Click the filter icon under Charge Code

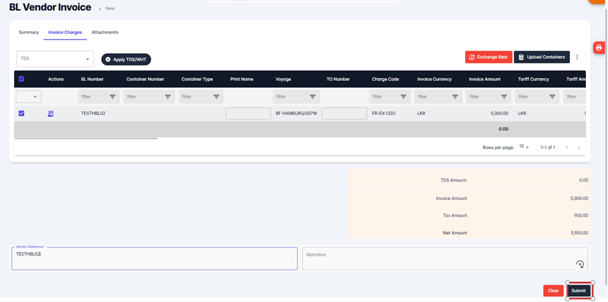coord(403,97)
